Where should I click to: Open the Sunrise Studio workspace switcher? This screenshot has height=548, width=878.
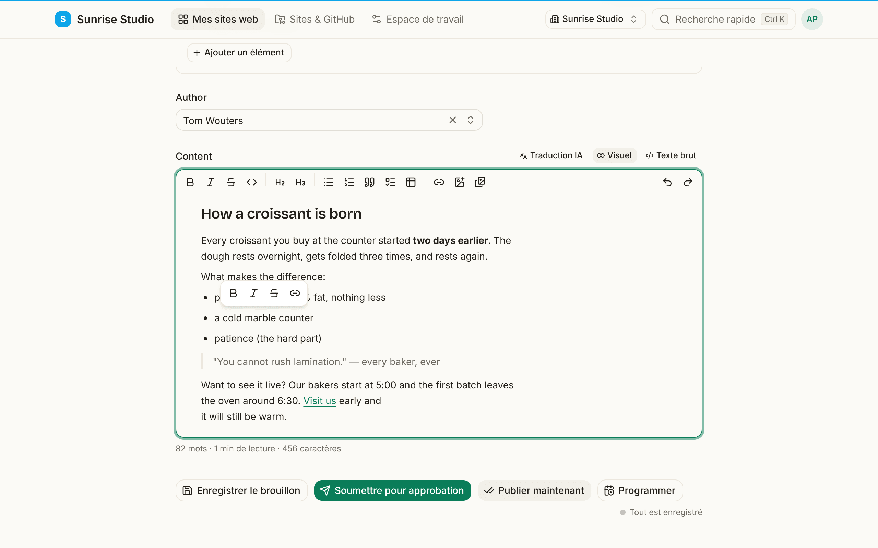click(595, 19)
